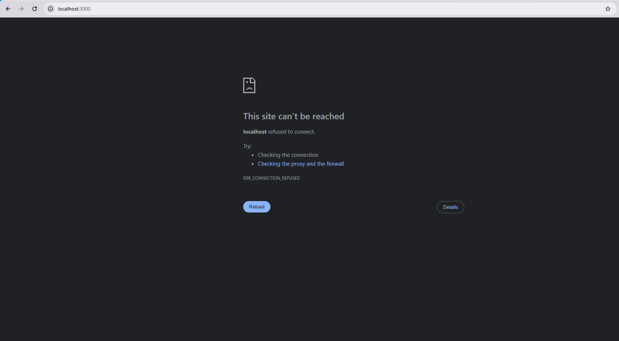Screen dimensions: 619x341
Task: Click the localhost:3000 address bar
Action: (330, 9)
